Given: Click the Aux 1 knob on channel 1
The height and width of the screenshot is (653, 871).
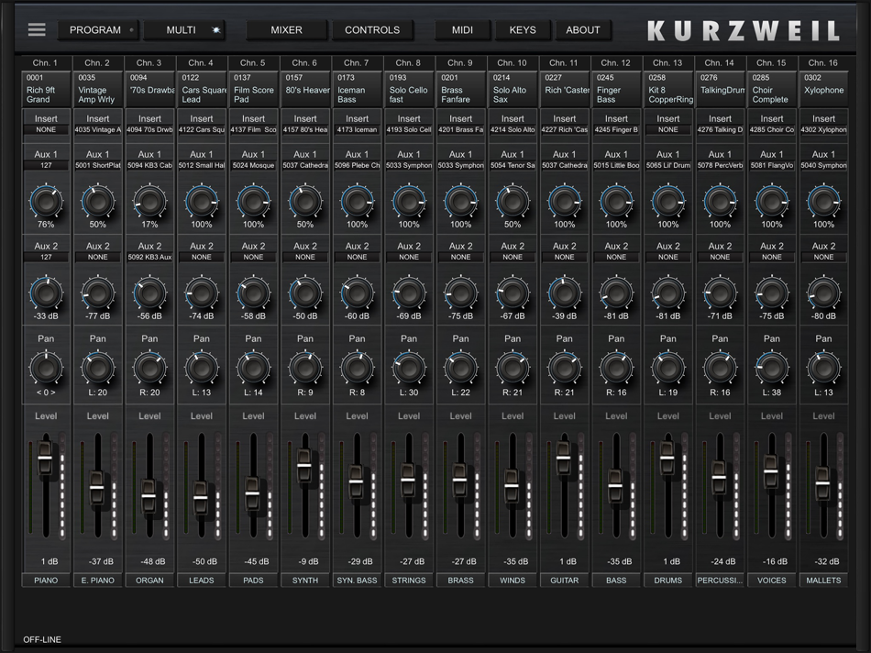Looking at the screenshot, I should (x=45, y=201).
